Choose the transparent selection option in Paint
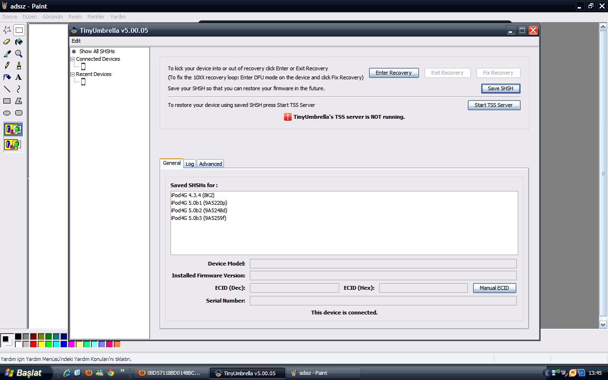This screenshot has width=608, height=380. pyautogui.click(x=13, y=144)
